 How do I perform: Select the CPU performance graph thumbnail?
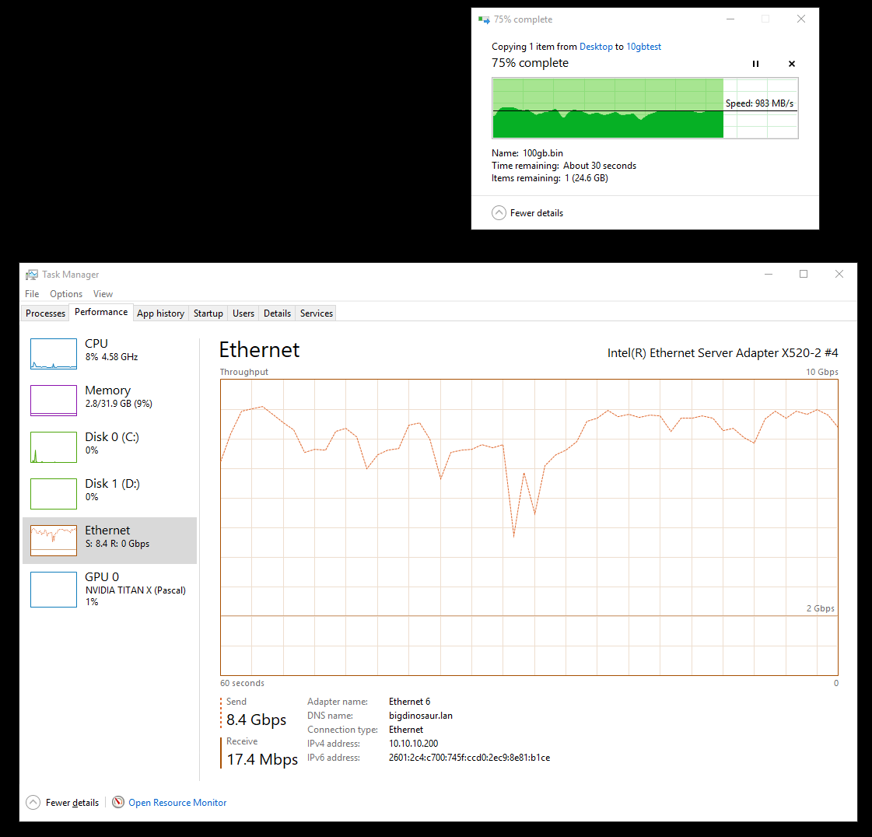54,354
